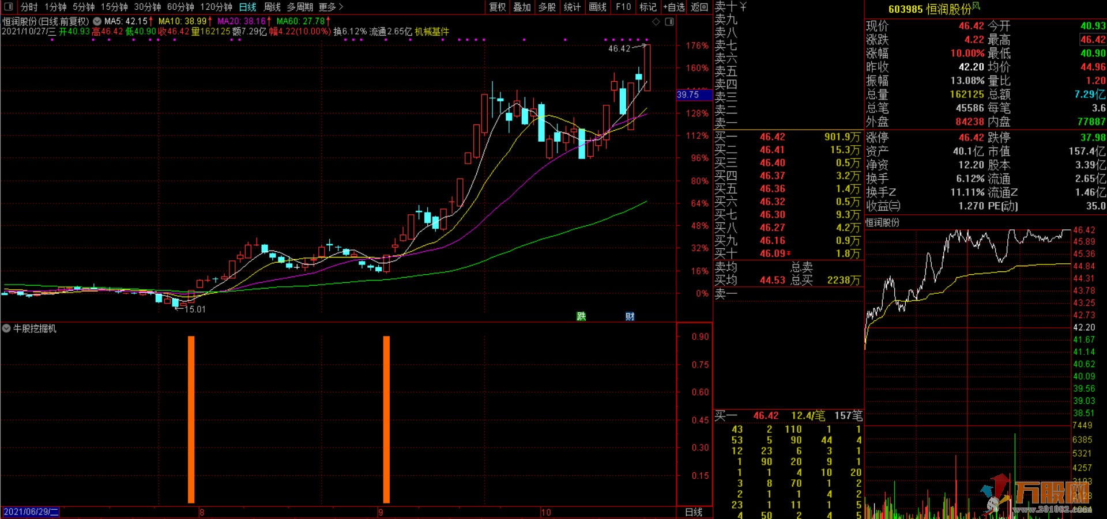Click the 卖五 order book row

click(788, 71)
